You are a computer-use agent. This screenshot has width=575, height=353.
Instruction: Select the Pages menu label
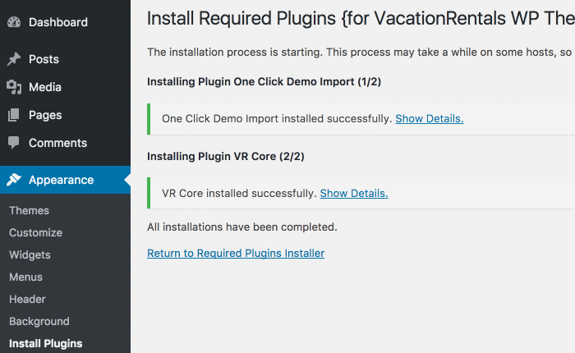pyautogui.click(x=45, y=115)
